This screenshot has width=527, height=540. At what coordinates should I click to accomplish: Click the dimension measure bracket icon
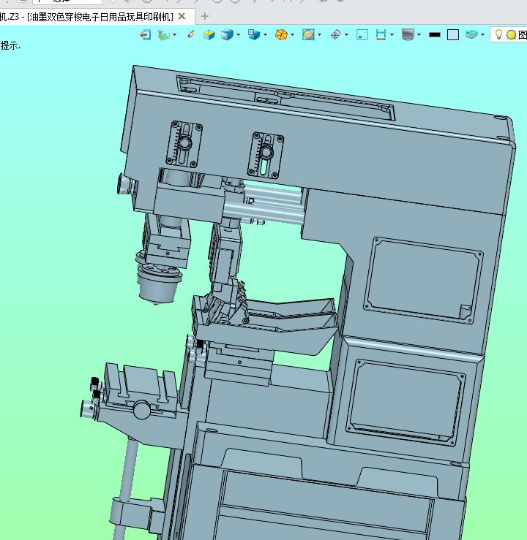point(381,35)
